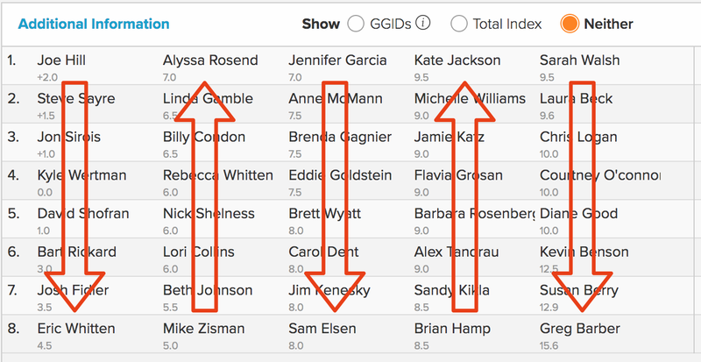This screenshot has width=701, height=362.
Task: Click Sarah Walsh in the last column
Action: click(x=579, y=60)
